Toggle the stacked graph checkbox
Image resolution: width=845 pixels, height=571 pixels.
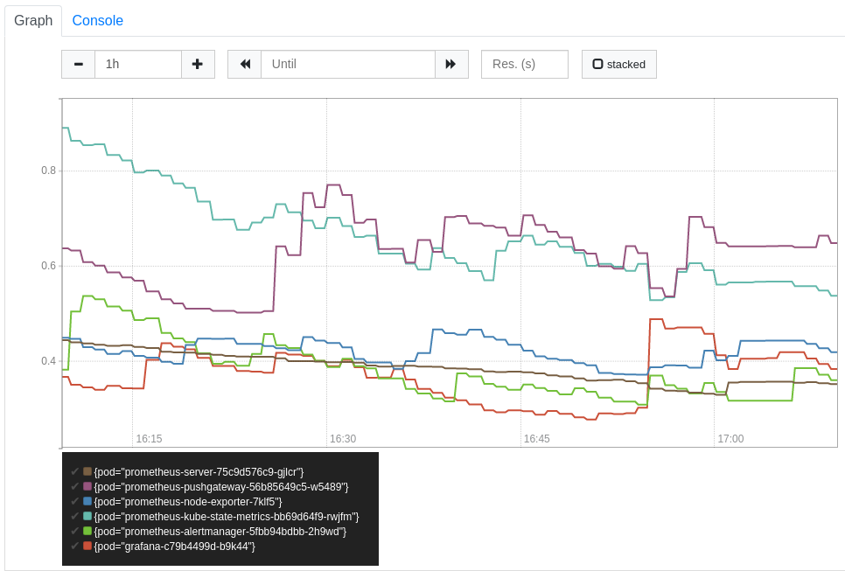[x=618, y=64]
